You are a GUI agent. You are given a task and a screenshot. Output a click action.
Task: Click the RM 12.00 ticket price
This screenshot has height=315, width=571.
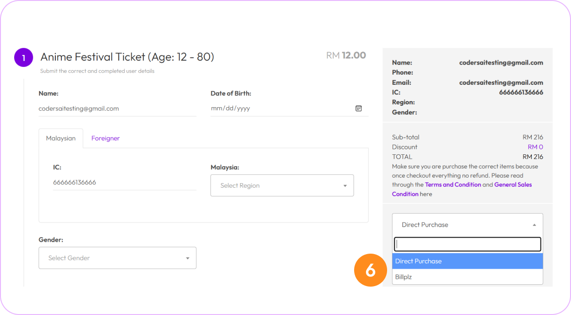coord(346,55)
